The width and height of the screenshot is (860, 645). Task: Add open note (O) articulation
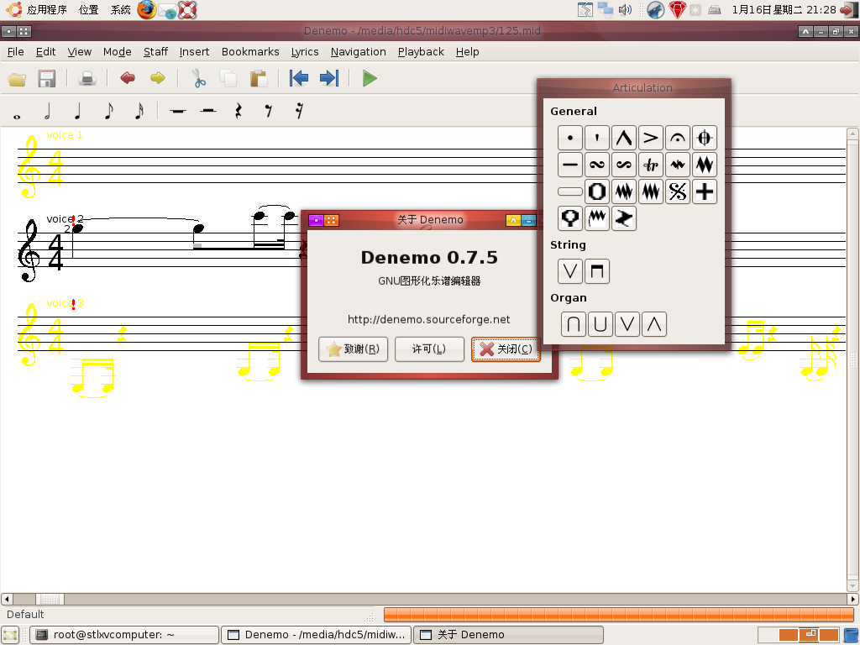pyautogui.click(x=597, y=191)
